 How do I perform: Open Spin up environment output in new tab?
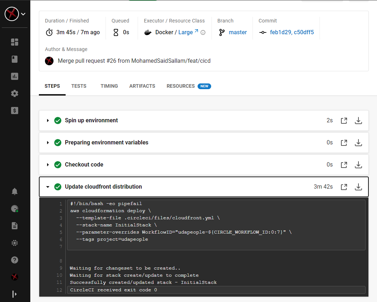(344, 121)
